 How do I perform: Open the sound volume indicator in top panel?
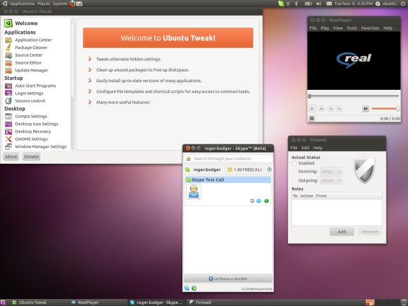(x=319, y=4)
